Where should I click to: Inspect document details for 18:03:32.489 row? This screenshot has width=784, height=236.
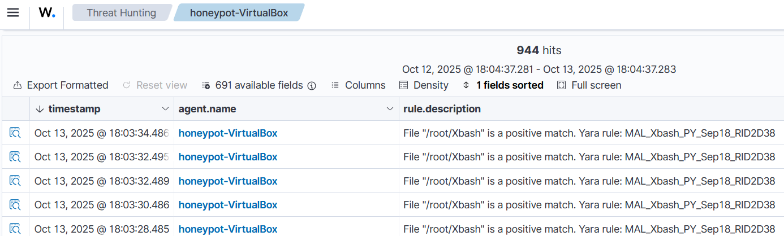pyautogui.click(x=15, y=181)
